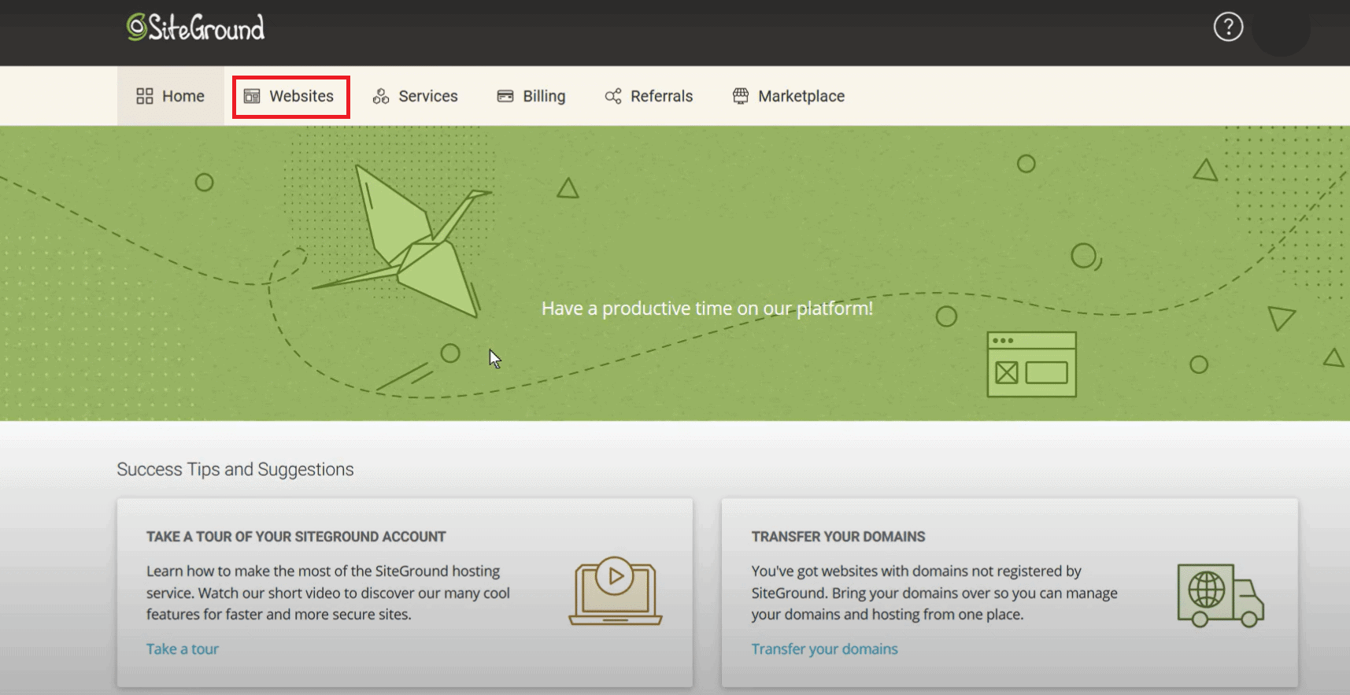Open the user profile avatar circle
Viewport: 1350px width, 695px height.
tap(1281, 30)
